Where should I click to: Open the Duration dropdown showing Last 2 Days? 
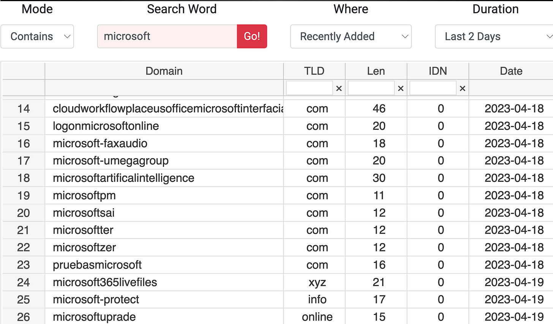click(494, 36)
